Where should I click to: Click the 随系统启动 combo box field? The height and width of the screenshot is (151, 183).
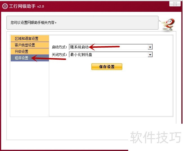pos(111,47)
